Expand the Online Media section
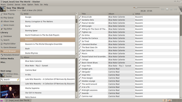 pyautogui.click(x=7, y=58)
